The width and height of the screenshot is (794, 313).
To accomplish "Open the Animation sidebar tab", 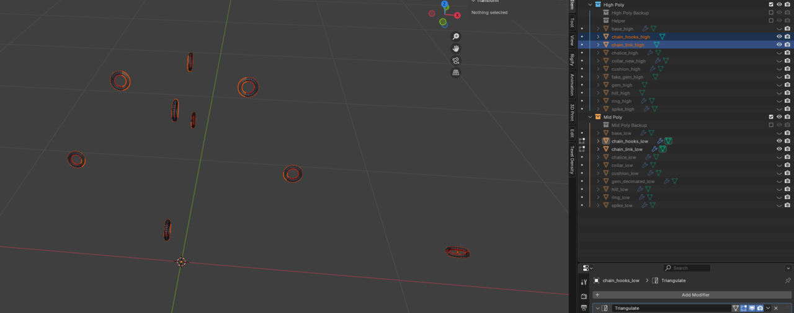I will [x=572, y=85].
